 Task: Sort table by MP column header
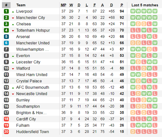point(63,5)
